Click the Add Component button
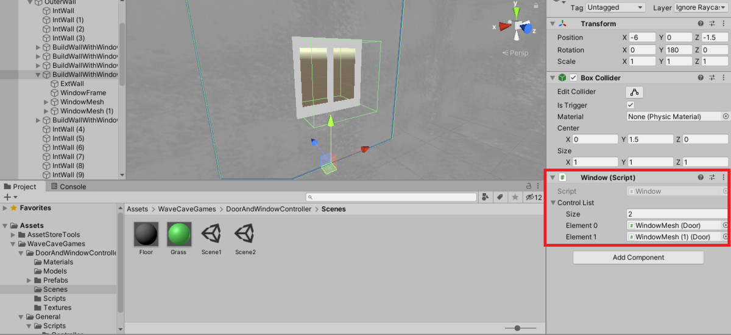Image resolution: width=731 pixels, height=335 pixels. click(x=638, y=258)
